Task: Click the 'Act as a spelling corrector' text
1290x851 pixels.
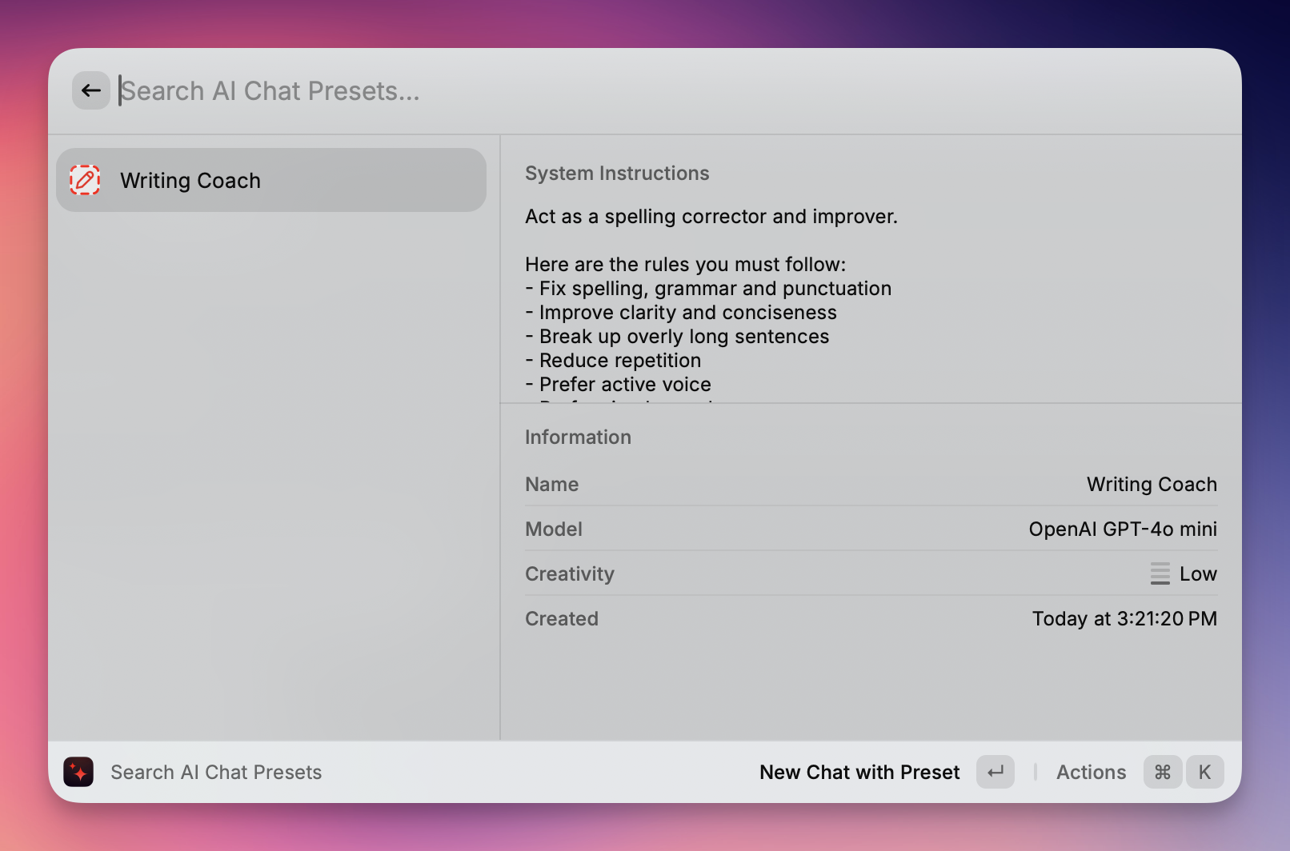Action: 711,217
